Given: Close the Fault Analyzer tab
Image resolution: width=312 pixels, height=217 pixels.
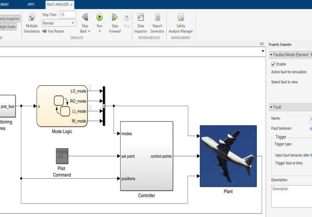Looking at the screenshot, I should click(x=71, y=5).
